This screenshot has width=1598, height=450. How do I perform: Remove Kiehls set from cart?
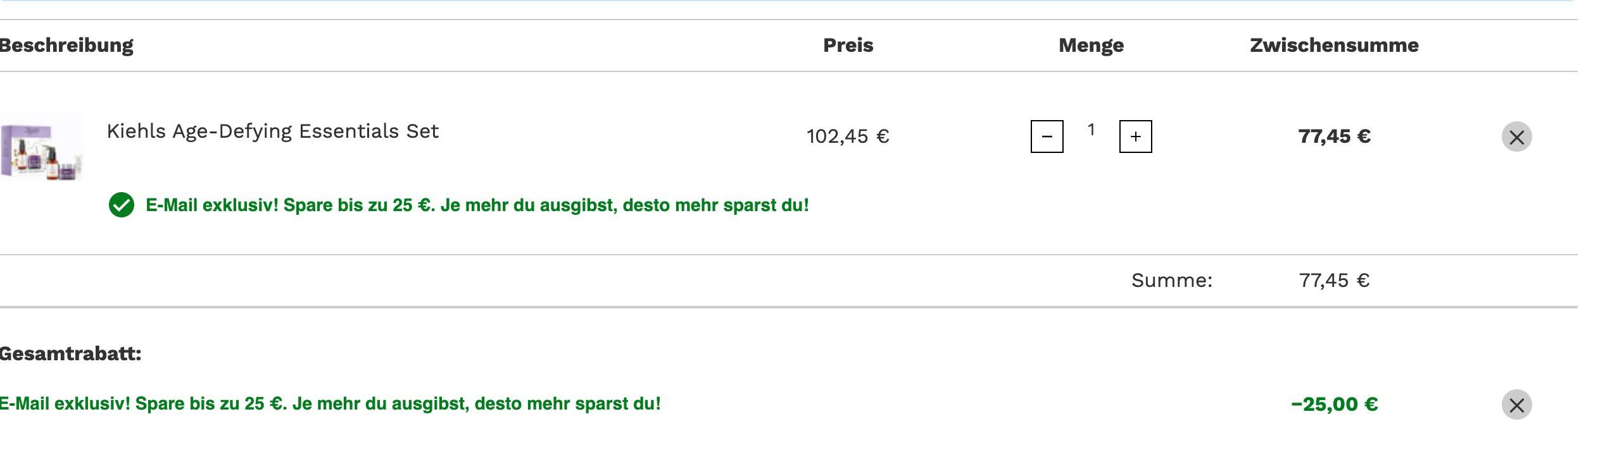tap(1516, 137)
